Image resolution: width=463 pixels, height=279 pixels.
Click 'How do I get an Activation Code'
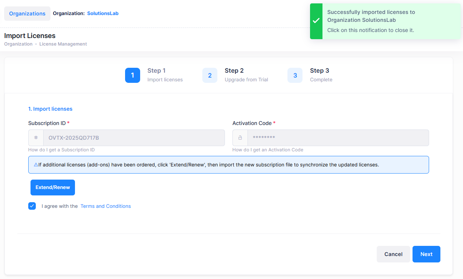tap(267, 150)
